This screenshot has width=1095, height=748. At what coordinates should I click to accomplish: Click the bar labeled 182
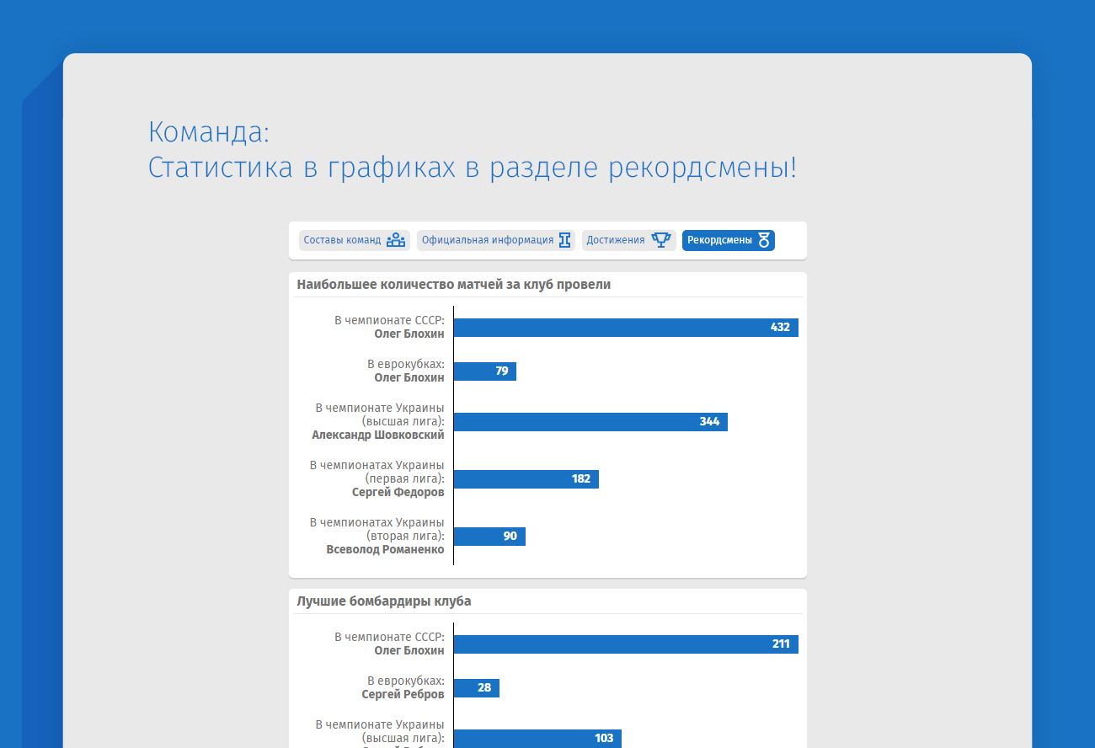click(x=526, y=479)
